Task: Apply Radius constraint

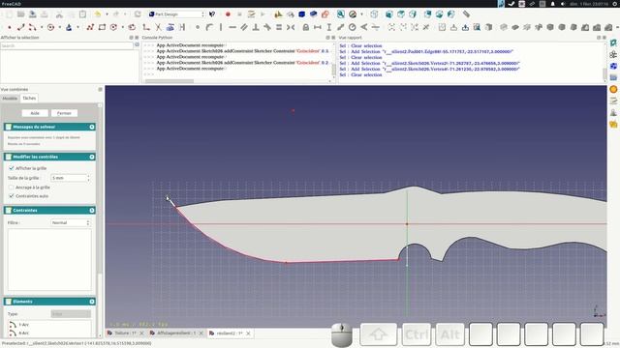Action: (352, 27)
